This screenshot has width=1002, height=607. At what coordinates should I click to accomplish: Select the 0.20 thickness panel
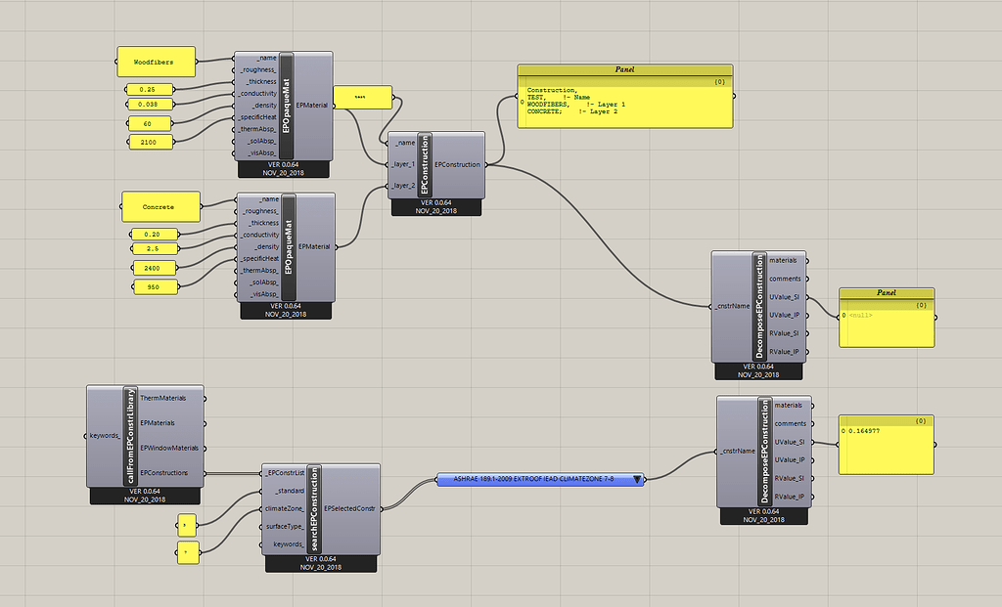click(154, 235)
